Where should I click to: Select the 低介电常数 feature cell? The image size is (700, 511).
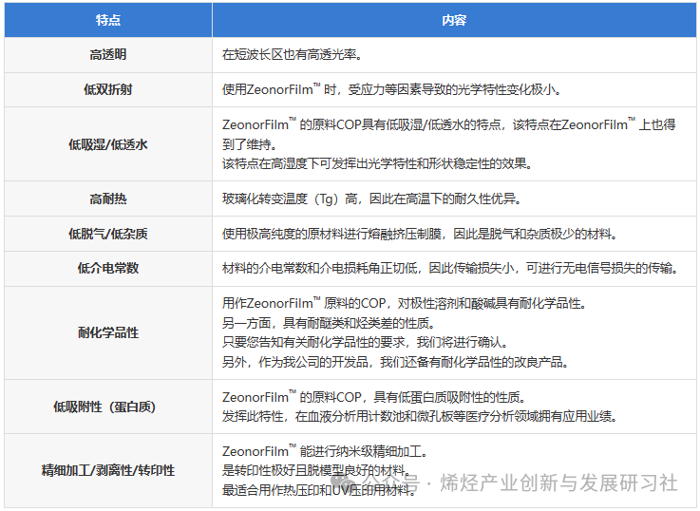click(x=108, y=268)
